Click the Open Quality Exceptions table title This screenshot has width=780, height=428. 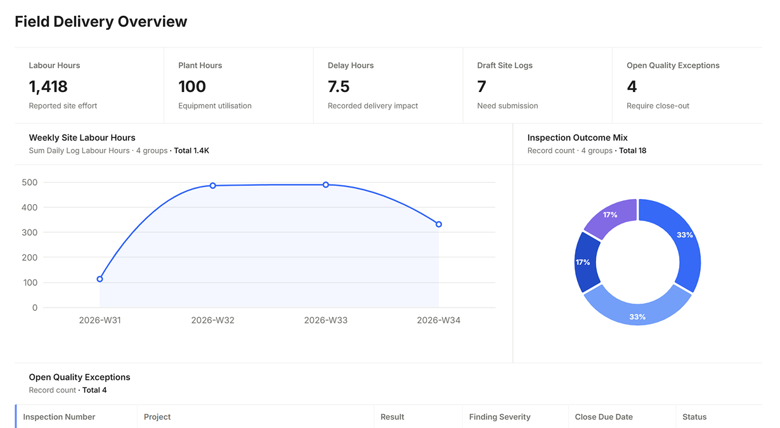click(x=79, y=377)
